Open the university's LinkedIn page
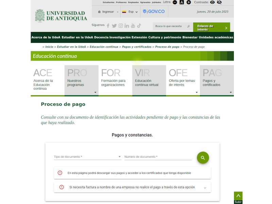Screen dimensions: 272x204 tap(126, 26)
